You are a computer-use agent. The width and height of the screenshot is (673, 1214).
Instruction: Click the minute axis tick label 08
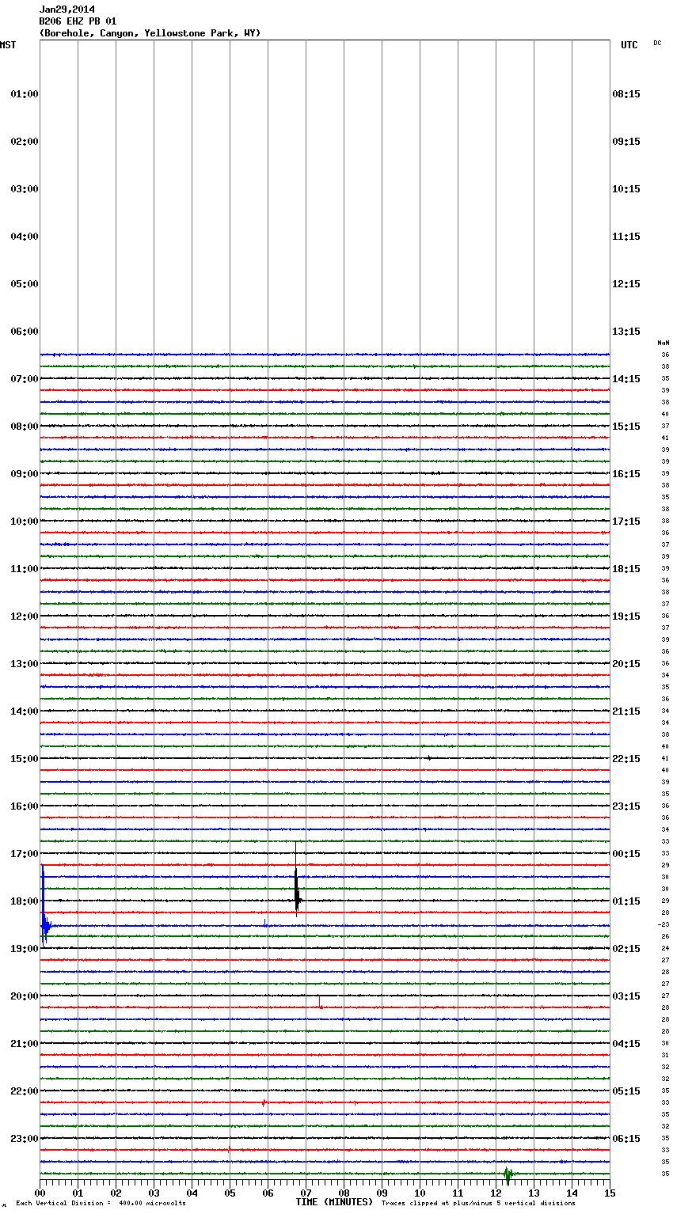(344, 1193)
